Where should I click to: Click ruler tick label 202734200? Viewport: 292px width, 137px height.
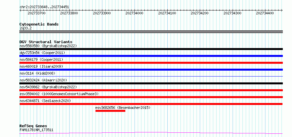point(199,13)
